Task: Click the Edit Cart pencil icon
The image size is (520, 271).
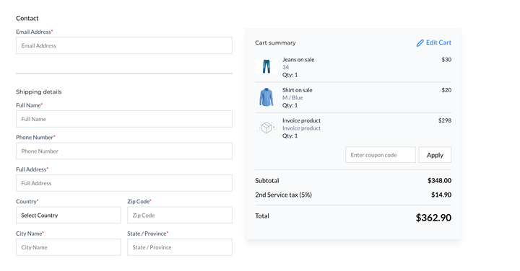Action: tap(420, 43)
